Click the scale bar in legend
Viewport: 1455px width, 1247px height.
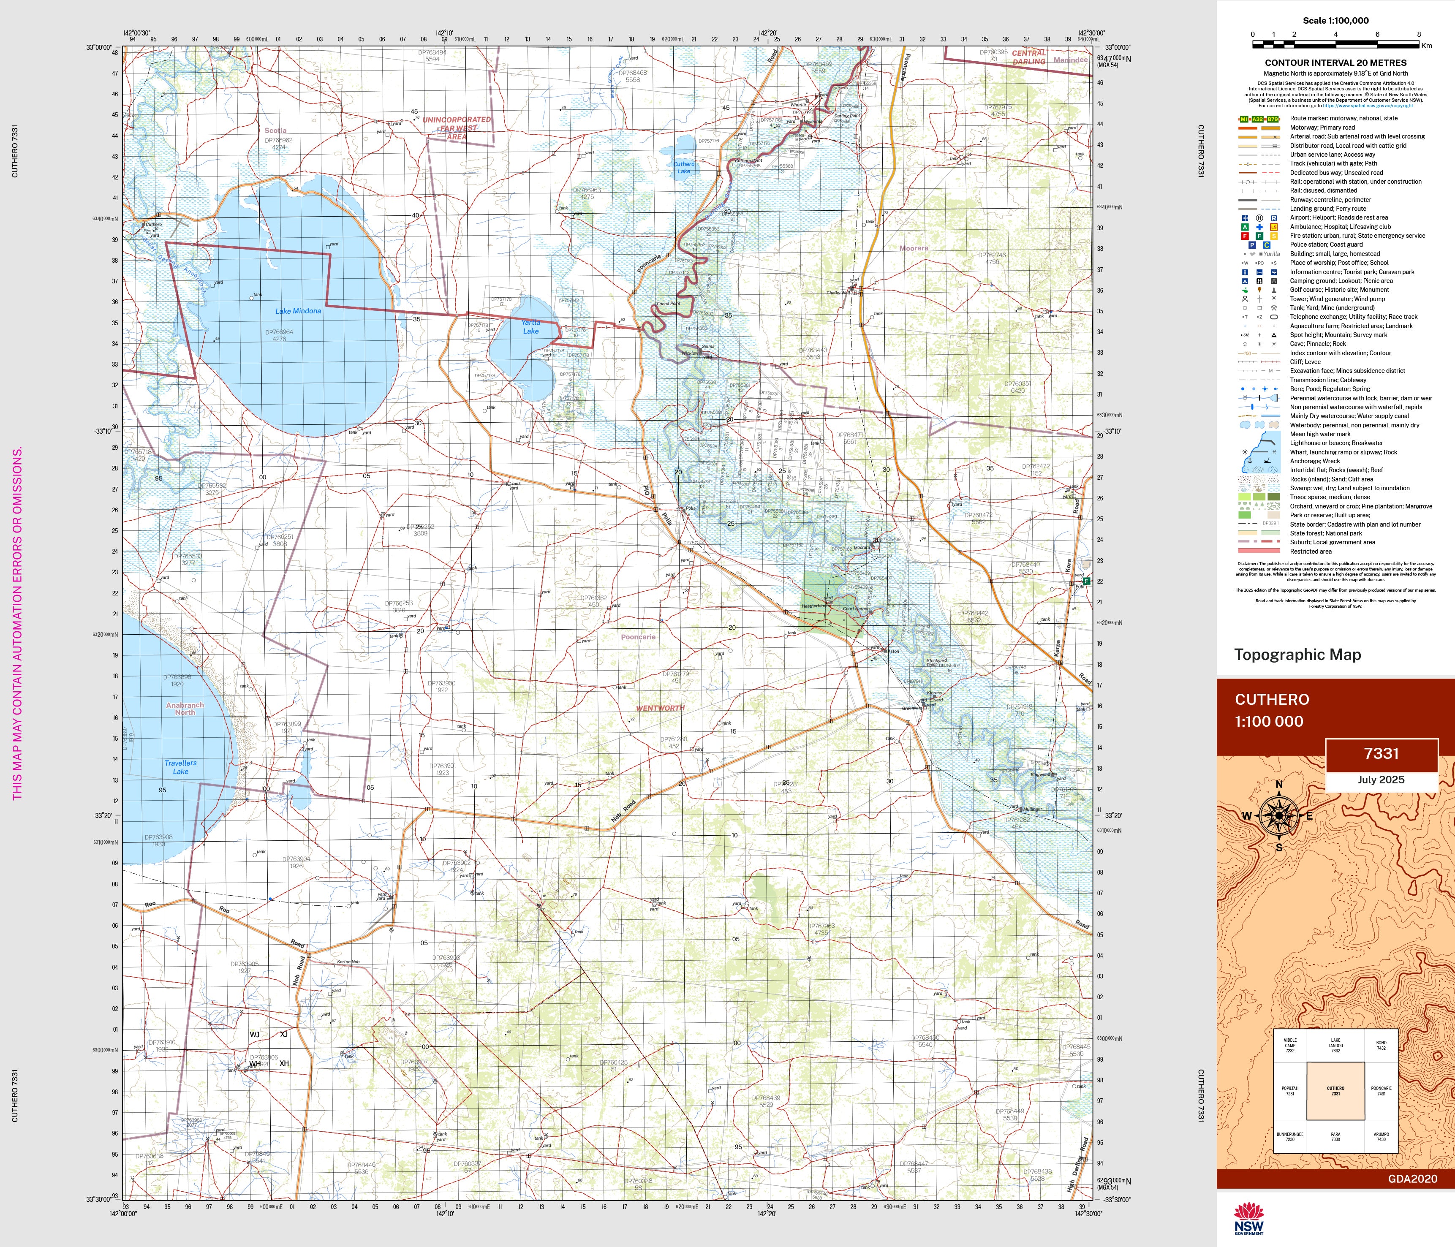[1335, 44]
